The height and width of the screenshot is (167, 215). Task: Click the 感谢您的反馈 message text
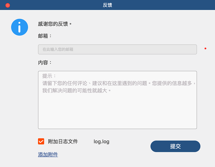coord(55,24)
